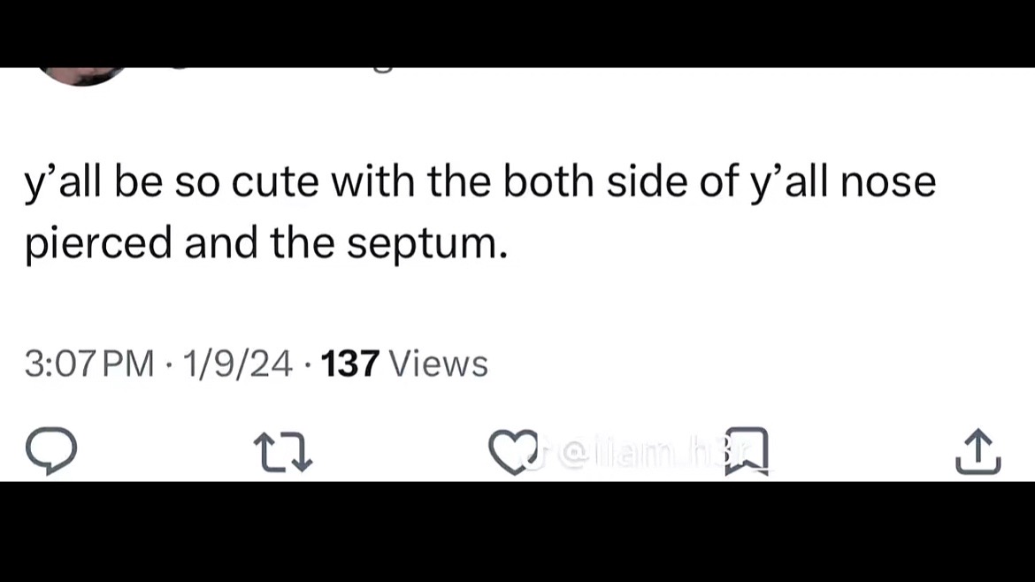Viewport: 1035px width, 582px height.
Task: Open the bold 137 view count
Action: pos(349,364)
